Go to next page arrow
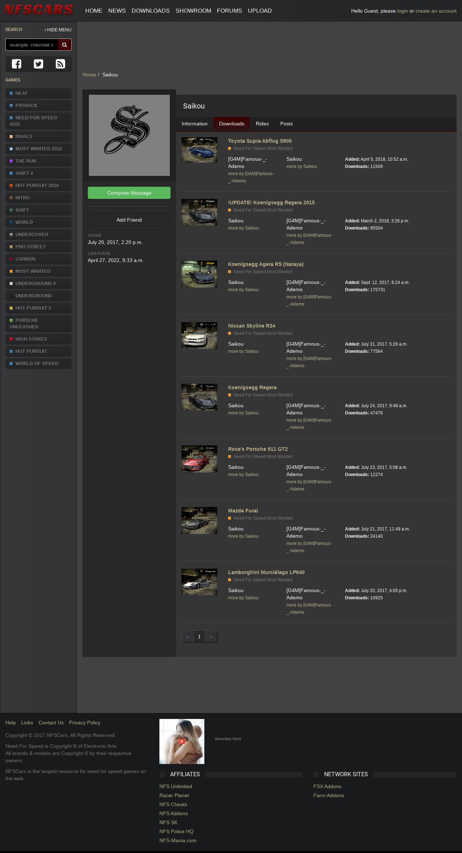This screenshot has height=853, width=462. coord(211,636)
